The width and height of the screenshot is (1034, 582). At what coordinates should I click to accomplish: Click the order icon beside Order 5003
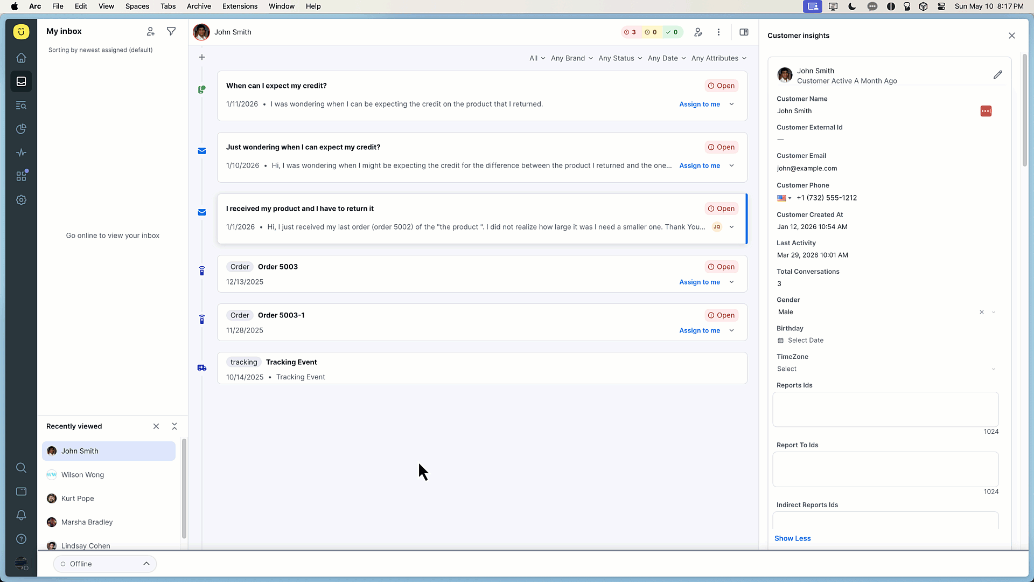pyautogui.click(x=202, y=271)
